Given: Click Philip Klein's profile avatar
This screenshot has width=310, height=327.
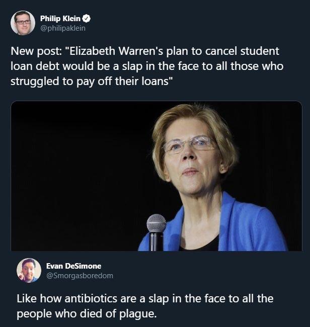Looking at the screenshot, I should click(x=23, y=23).
